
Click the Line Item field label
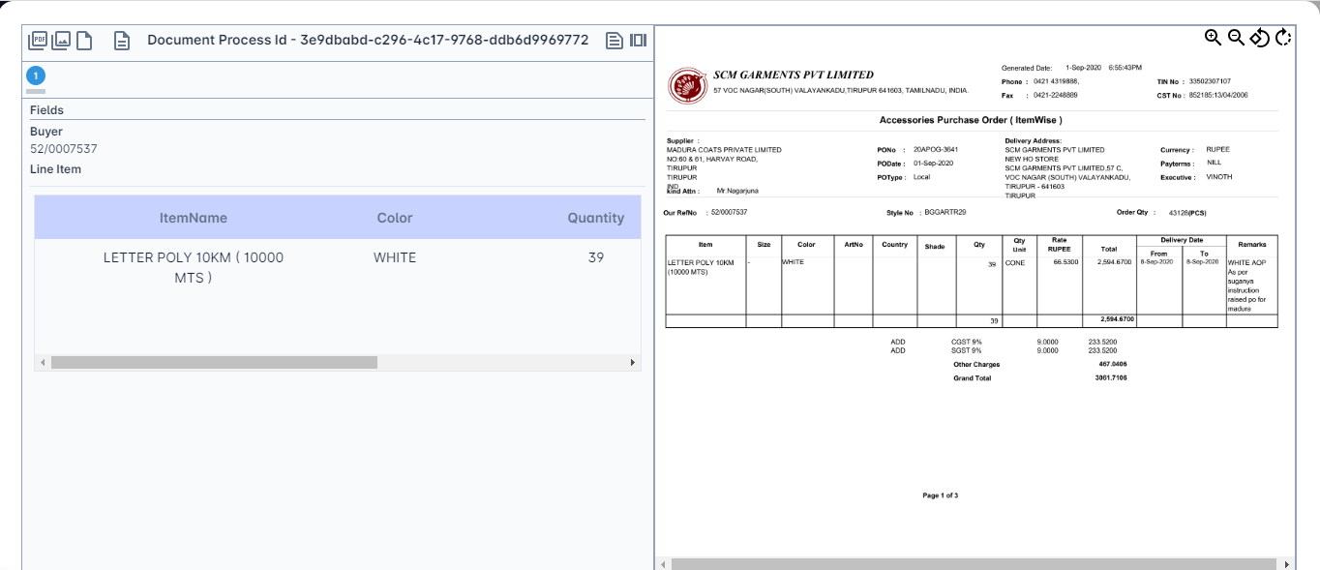pos(55,169)
